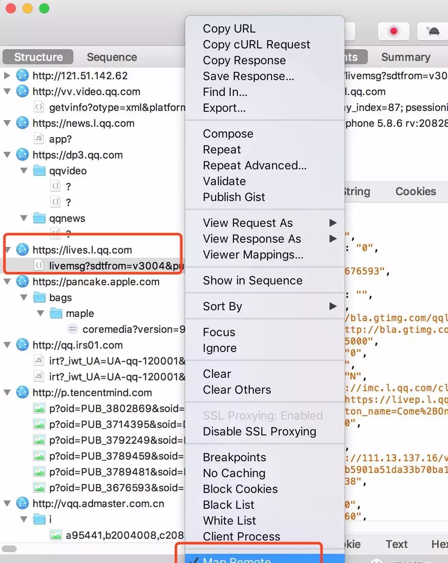Switch to the Sequence tab

pyautogui.click(x=112, y=57)
